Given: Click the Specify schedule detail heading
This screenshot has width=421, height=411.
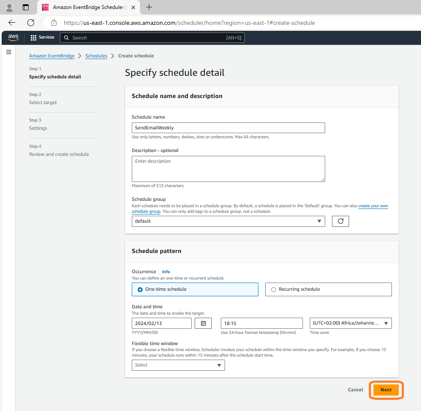Looking at the screenshot, I should (x=175, y=72).
